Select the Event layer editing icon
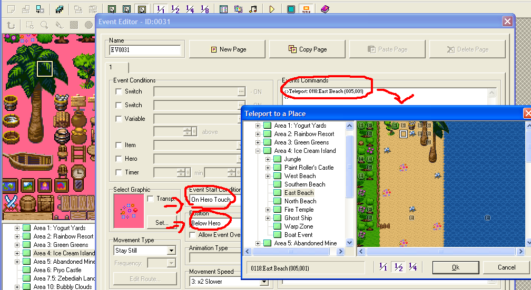Viewport: 531px width, 290px height. 142,9
